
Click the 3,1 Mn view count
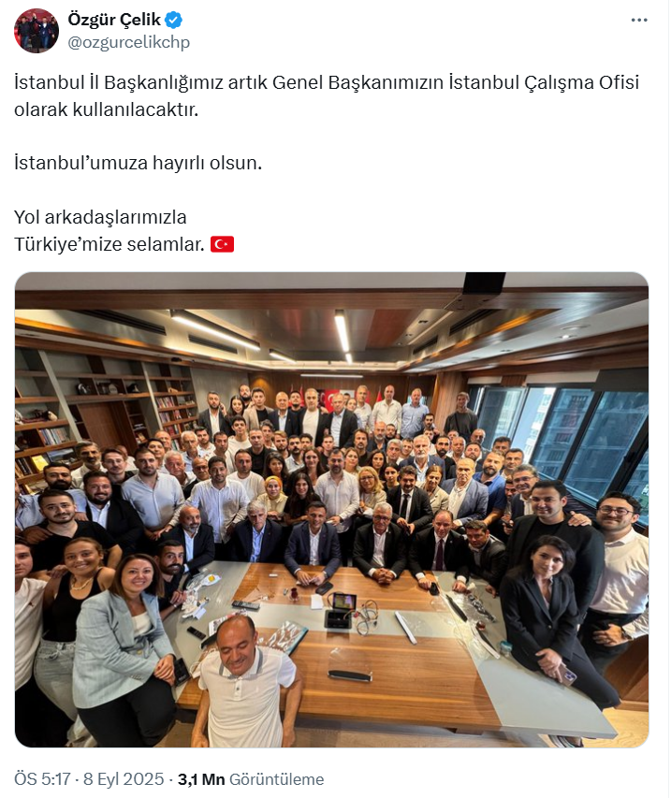point(201,779)
